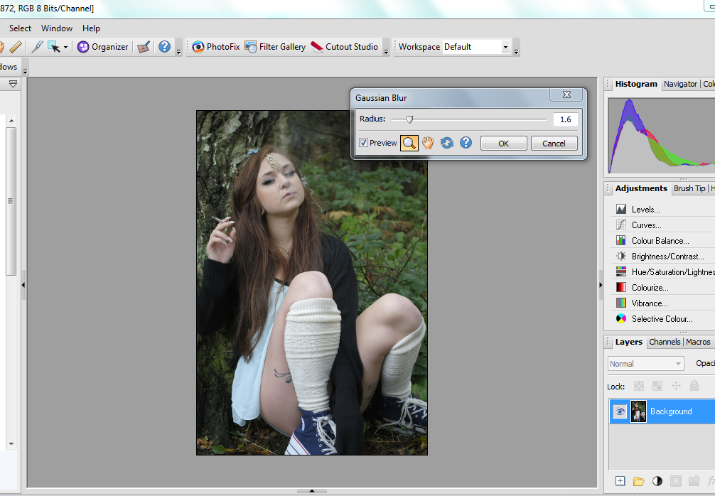Toggle the Preview checkbox in Gaussian Blur

pos(363,143)
